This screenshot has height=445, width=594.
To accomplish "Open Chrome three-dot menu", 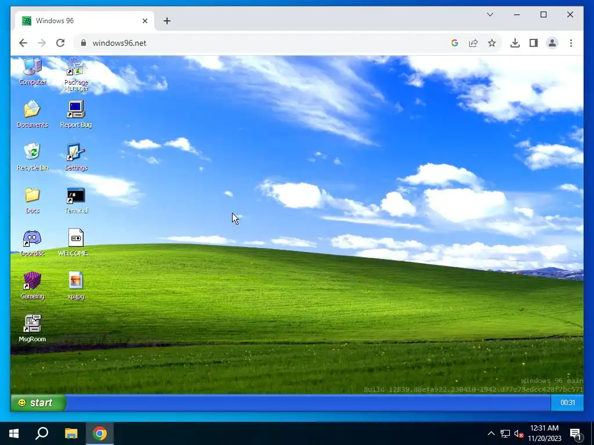I will pos(571,43).
